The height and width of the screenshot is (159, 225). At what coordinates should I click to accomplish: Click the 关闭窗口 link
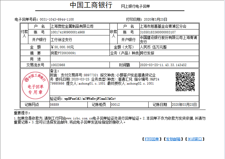pyautogui.click(x=195, y=139)
